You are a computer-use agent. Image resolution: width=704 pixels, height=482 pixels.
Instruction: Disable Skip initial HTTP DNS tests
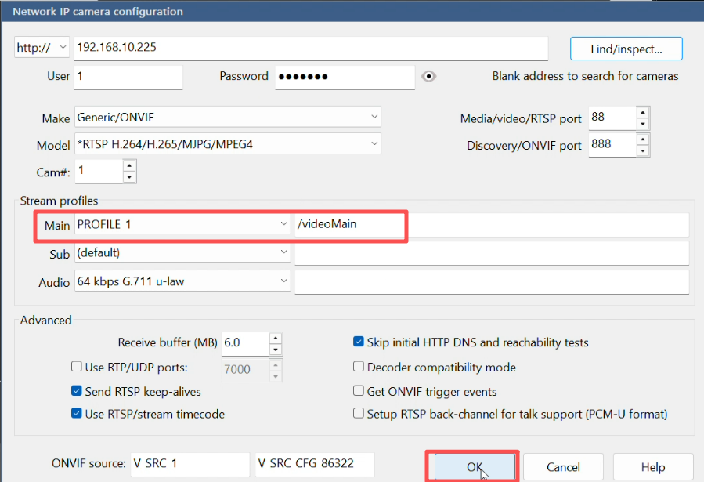click(359, 342)
